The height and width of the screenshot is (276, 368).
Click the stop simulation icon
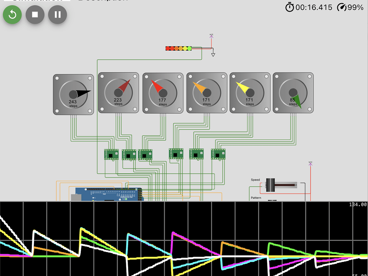tap(35, 15)
